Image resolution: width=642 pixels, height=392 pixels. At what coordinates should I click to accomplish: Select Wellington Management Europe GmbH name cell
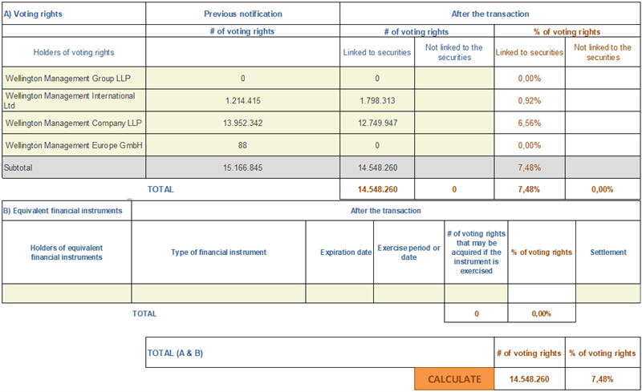74,145
